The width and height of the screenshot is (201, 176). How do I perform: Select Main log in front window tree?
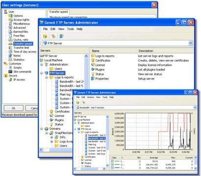(x=92, y=145)
